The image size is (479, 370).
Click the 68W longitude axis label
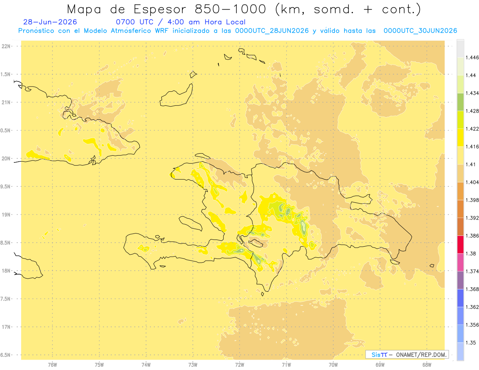click(427, 364)
